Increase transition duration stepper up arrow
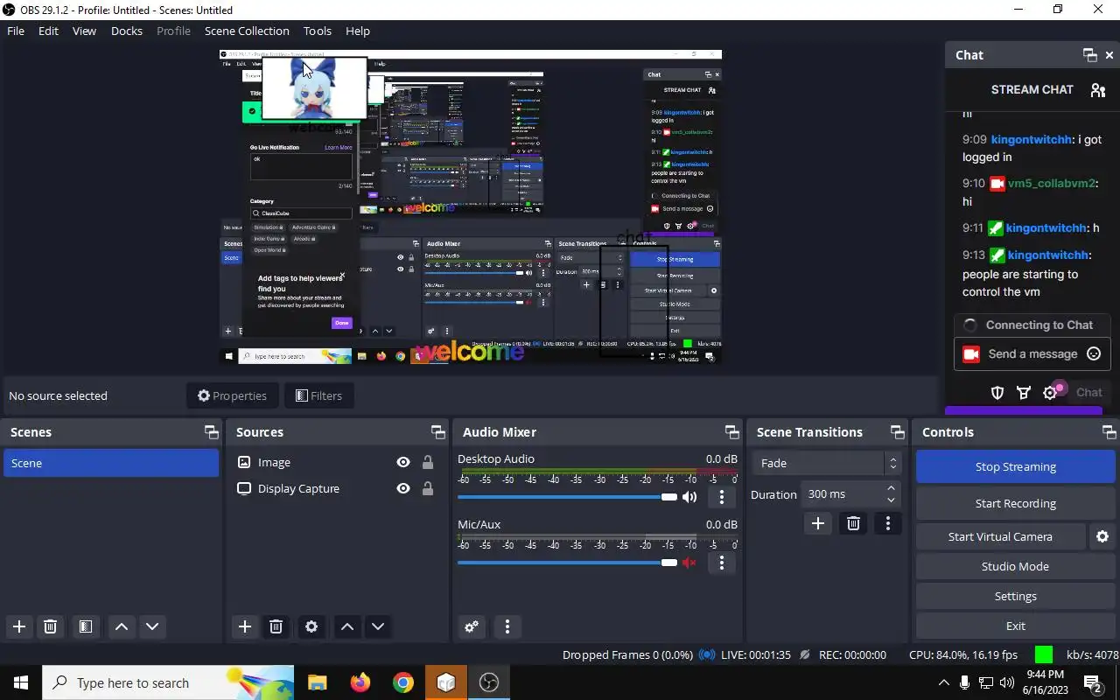 coord(891,488)
